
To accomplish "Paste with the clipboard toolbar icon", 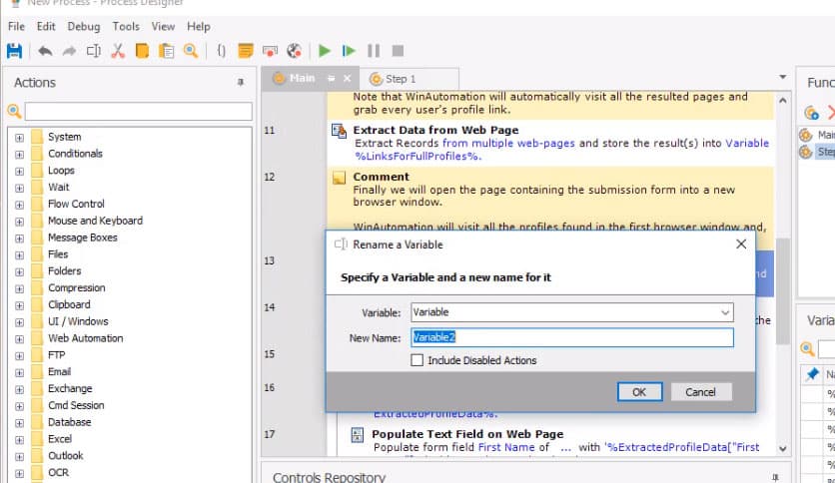I will coord(167,51).
